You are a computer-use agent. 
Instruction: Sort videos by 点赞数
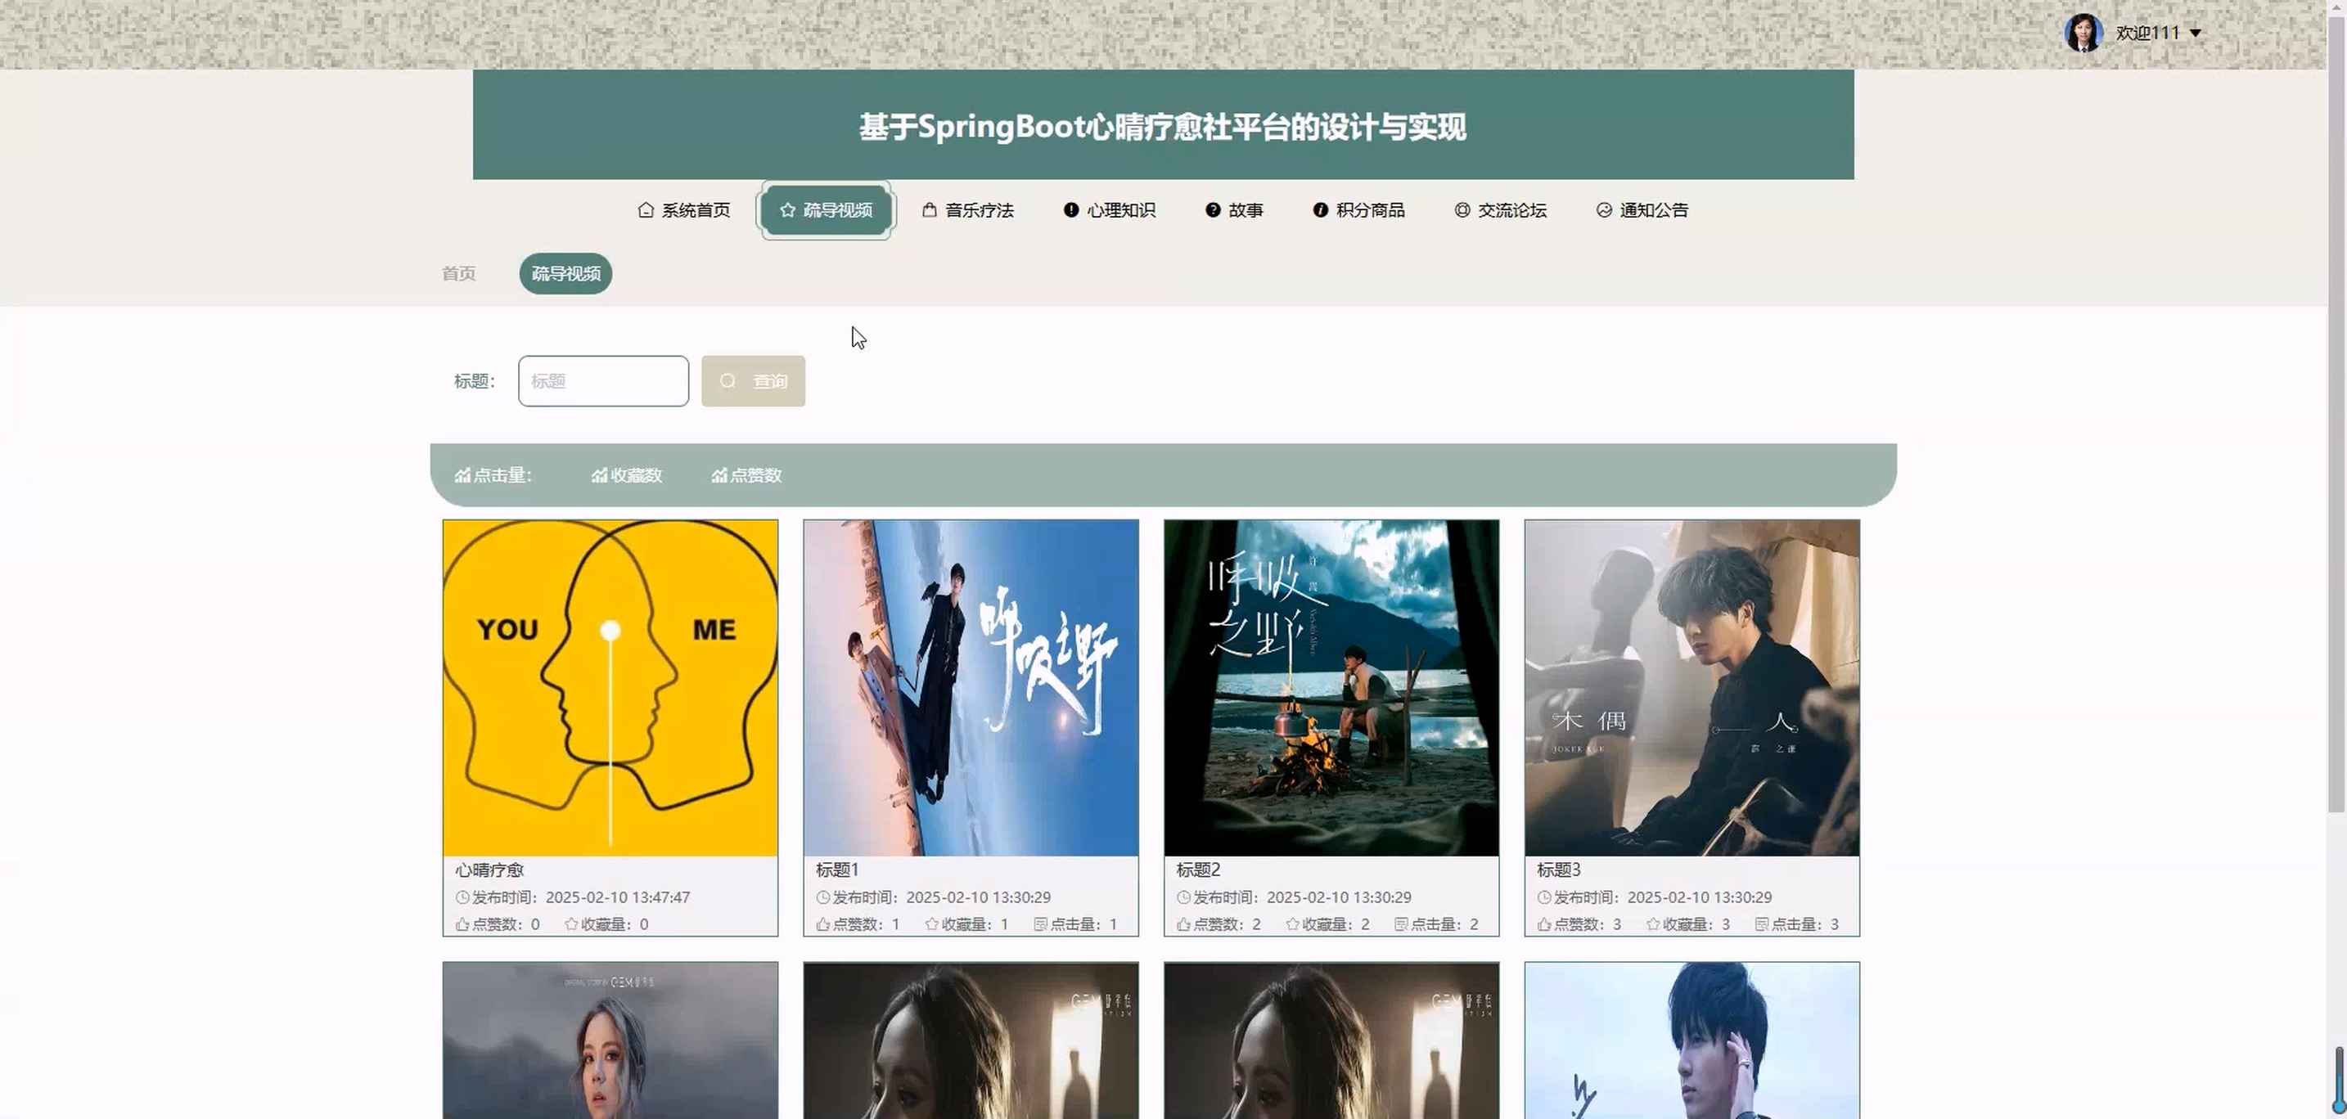coord(746,475)
